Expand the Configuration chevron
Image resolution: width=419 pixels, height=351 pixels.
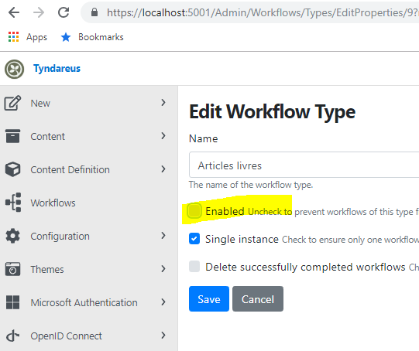[x=163, y=236]
